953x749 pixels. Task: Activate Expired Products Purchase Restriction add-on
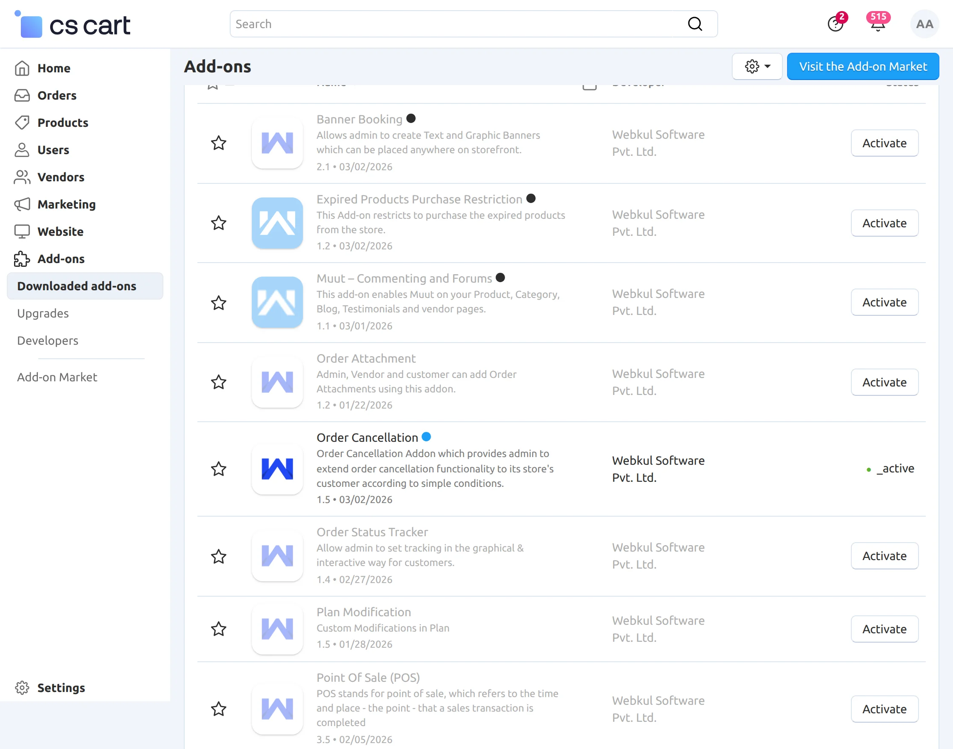[884, 223]
